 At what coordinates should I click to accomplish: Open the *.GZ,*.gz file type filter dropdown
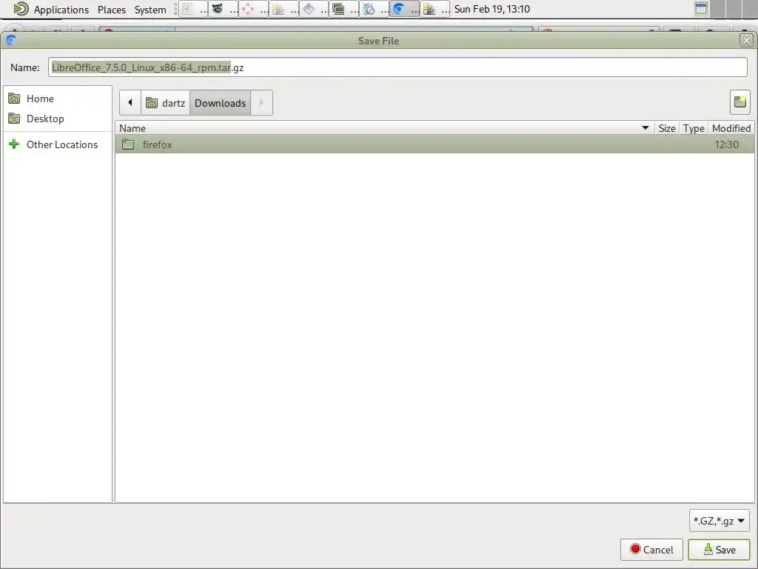coord(719,521)
